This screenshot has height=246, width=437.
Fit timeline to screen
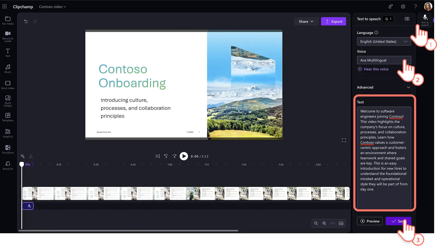(333, 223)
